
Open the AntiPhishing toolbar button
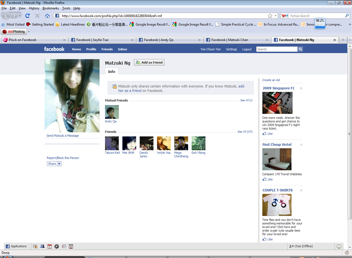(14, 31)
